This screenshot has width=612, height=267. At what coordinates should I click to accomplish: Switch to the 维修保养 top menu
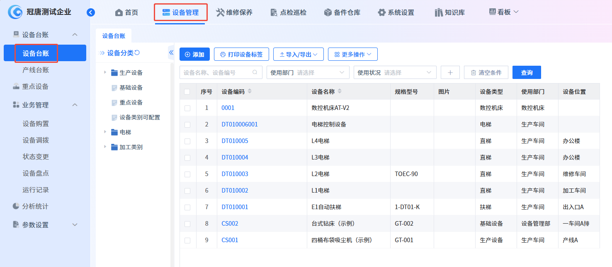pos(234,12)
